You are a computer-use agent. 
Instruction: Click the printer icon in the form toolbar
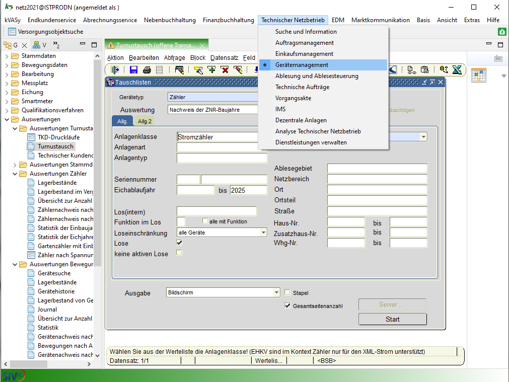[x=147, y=70]
